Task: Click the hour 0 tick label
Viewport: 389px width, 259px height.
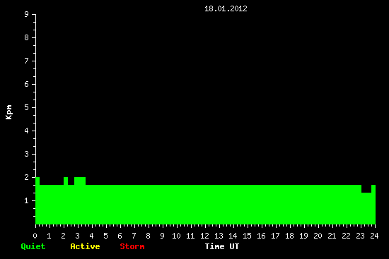Action: click(35, 236)
